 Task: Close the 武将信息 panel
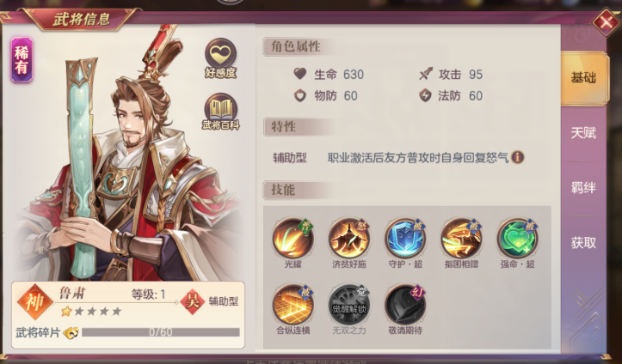click(x=606, y=22)
